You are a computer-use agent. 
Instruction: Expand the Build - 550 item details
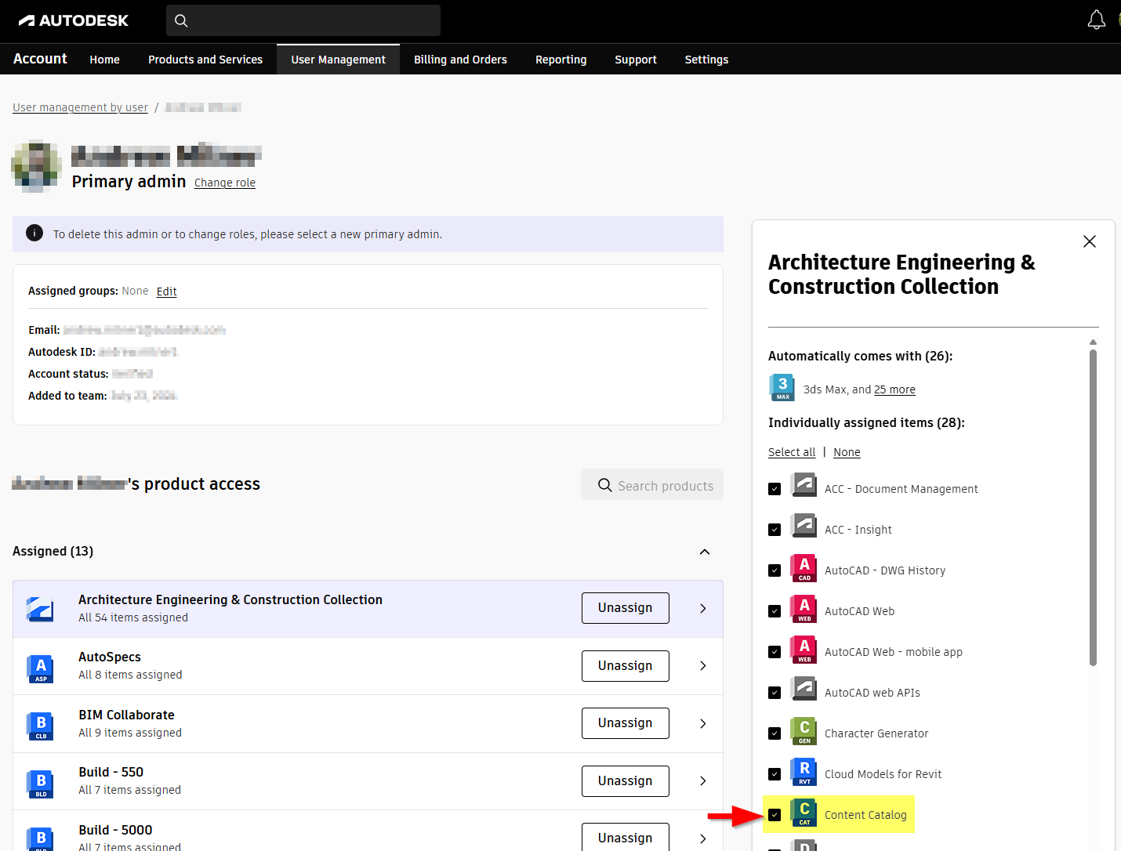coord(702,781)
